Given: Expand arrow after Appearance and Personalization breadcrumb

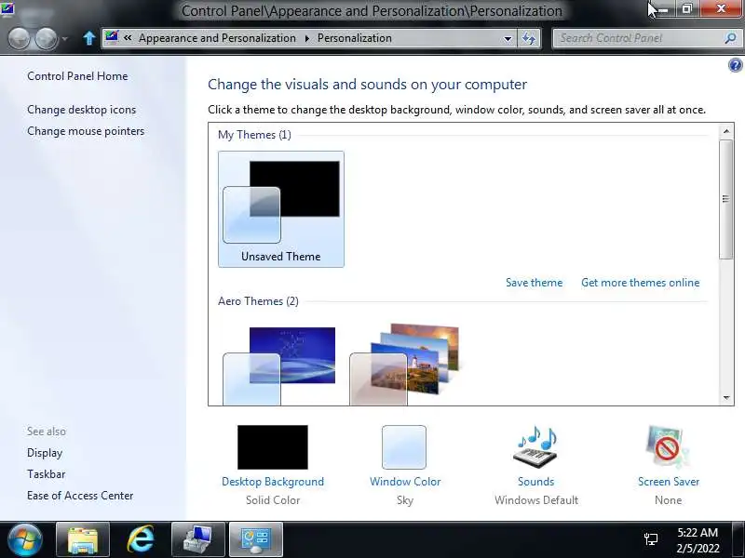Looking at the screenshot, I should [x=307, y=38].
